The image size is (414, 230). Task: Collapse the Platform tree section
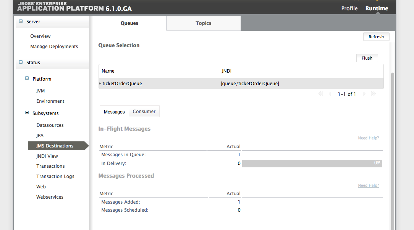[x=27, y=78]
